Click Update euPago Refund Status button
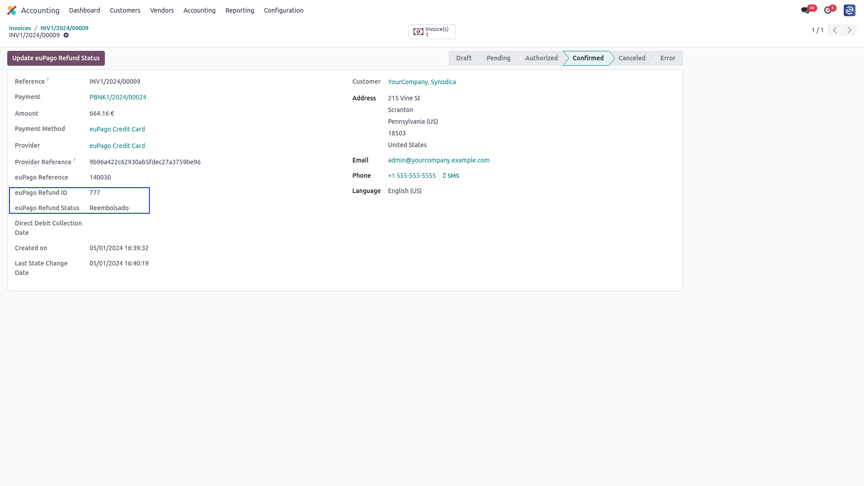864x486 pixels. click(56, 58)
